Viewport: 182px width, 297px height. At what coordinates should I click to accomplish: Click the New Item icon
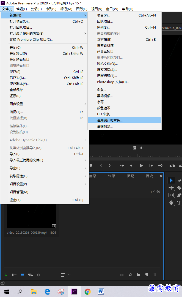[x=147, y=275]
